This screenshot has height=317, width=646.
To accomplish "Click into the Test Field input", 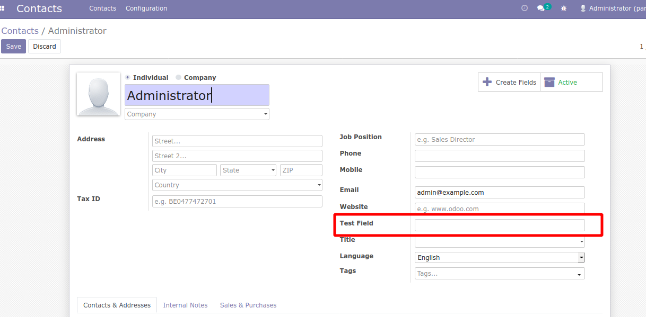I will pos(500,225).
